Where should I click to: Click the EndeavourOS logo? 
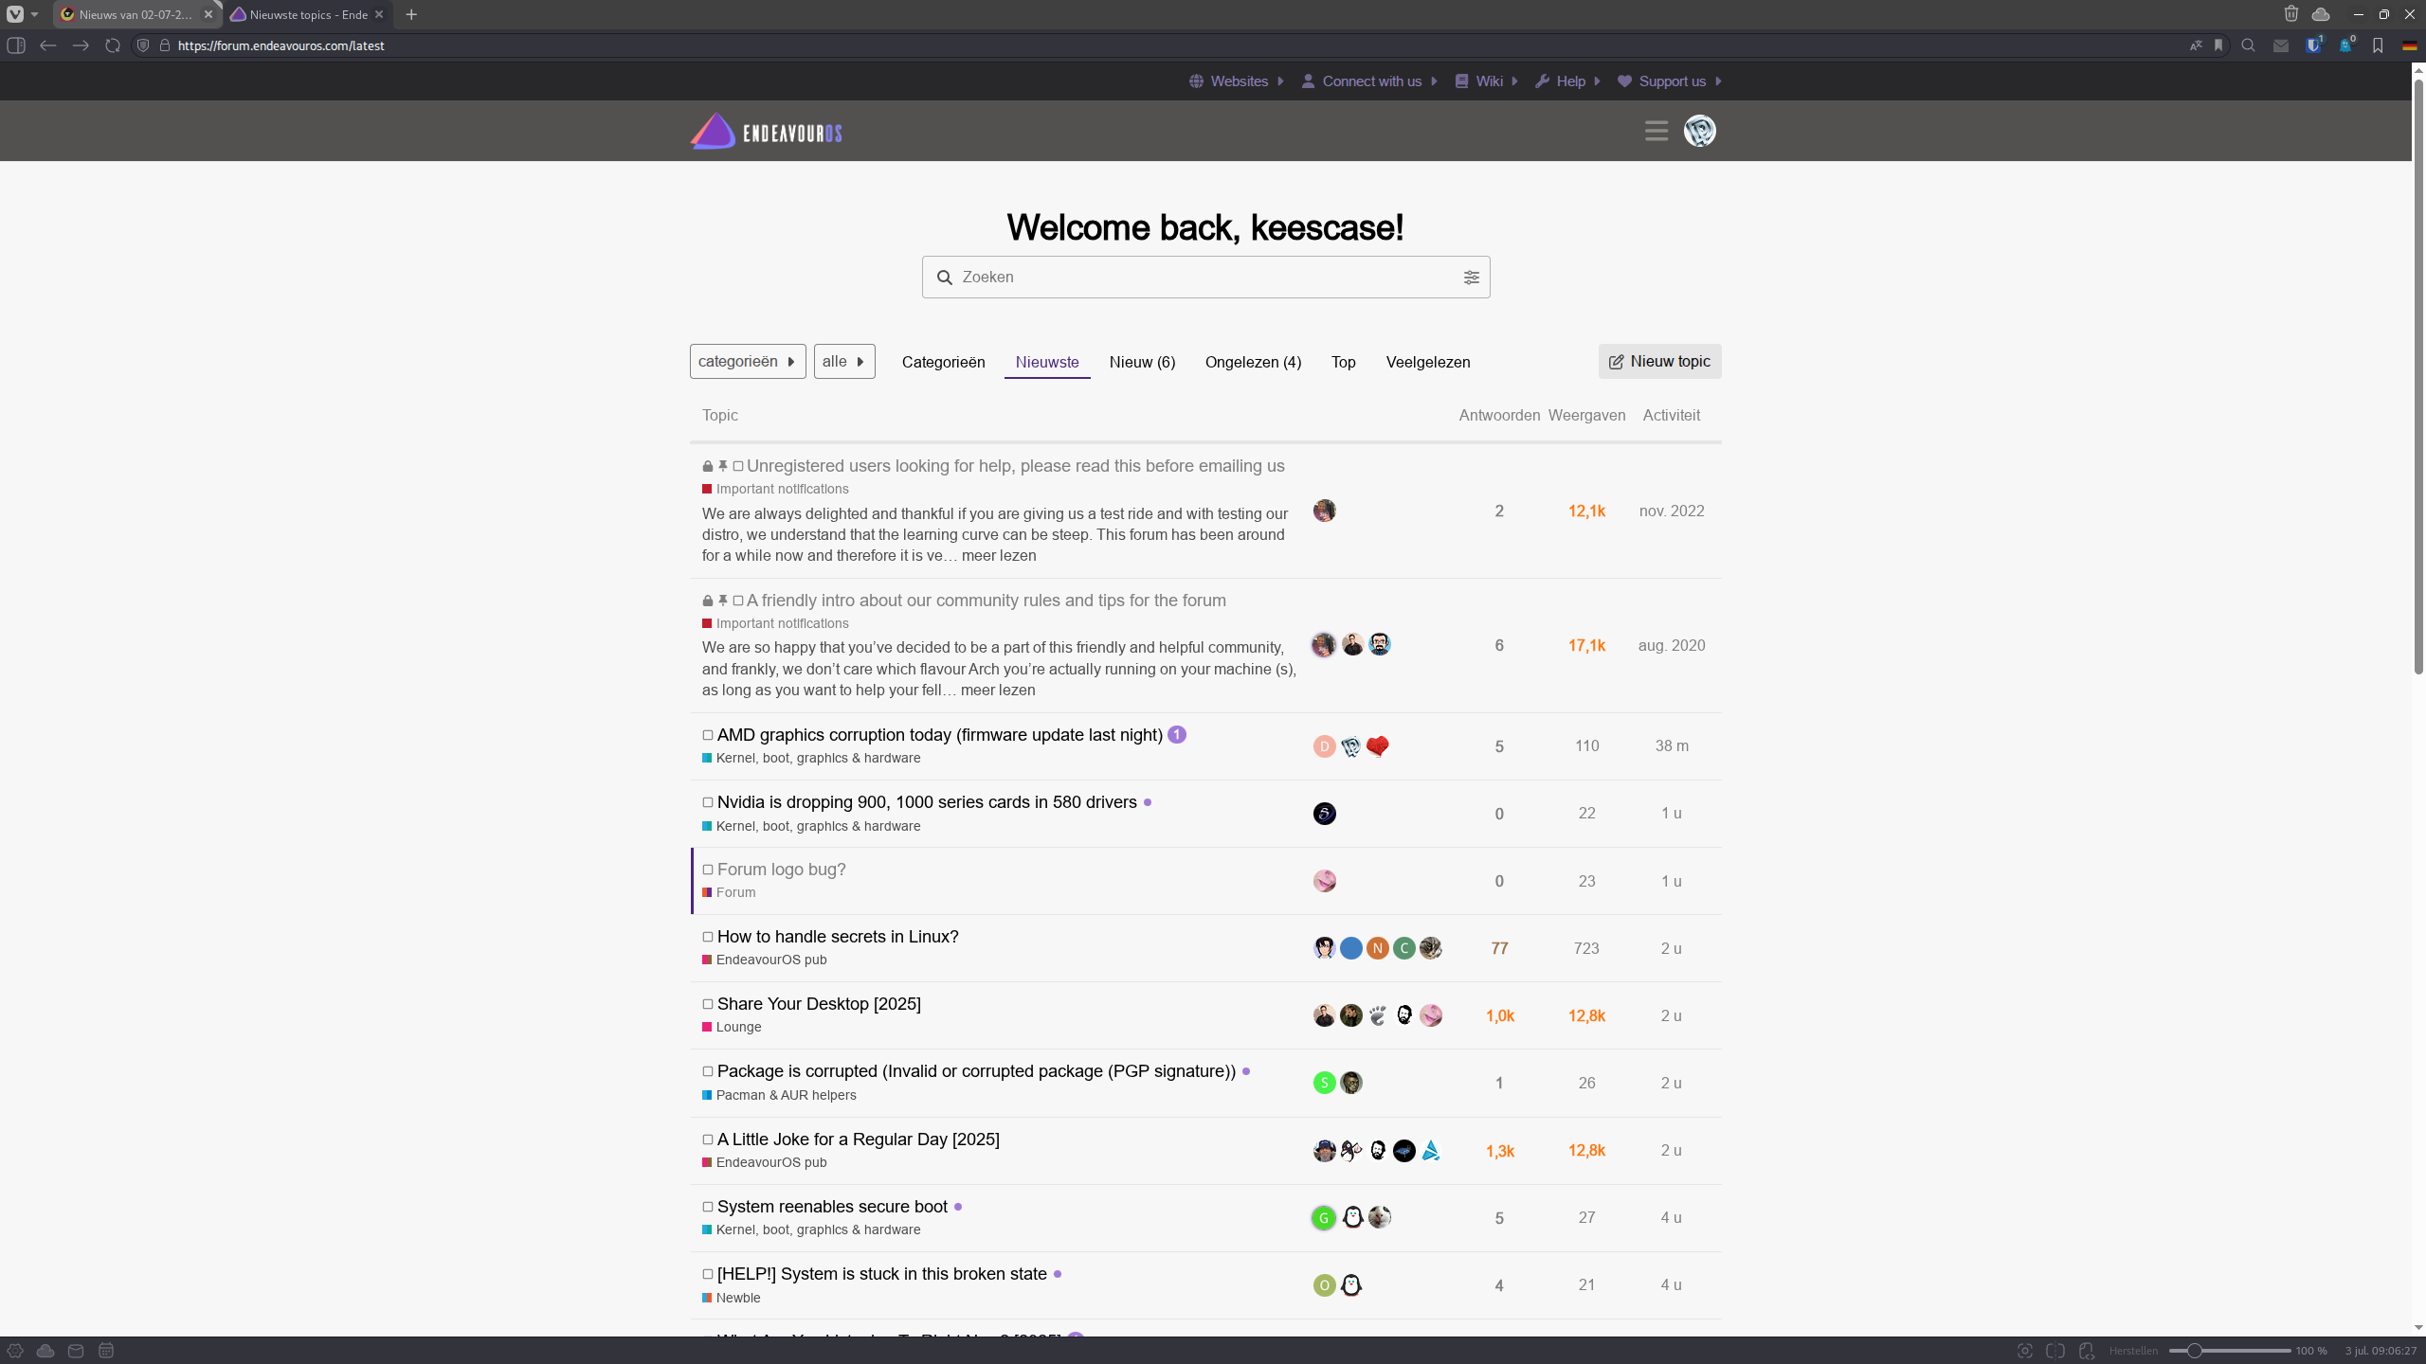[x=766, y=132]
